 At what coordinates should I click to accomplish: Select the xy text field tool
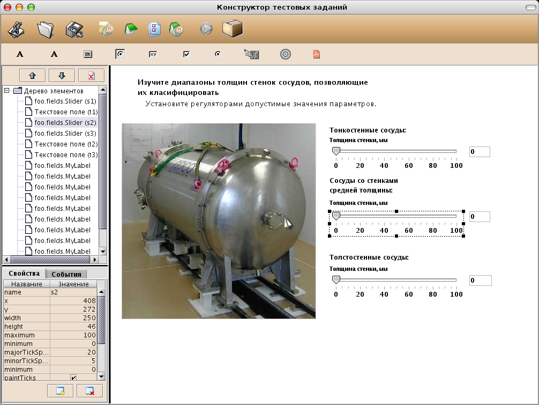pyautogui.click(x=153, y=54)
